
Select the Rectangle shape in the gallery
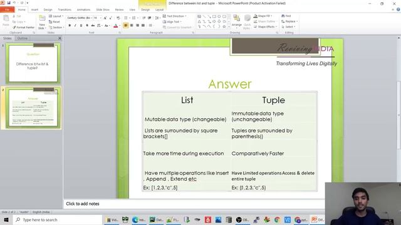[x=214, y=16]
